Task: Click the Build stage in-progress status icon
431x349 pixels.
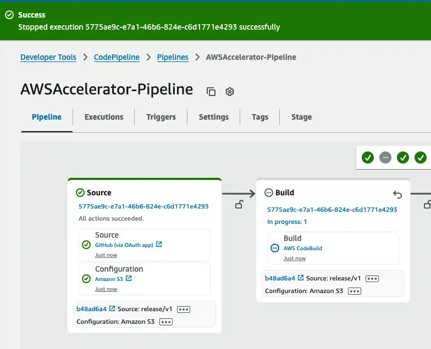Action: click(x=268, y=193)
